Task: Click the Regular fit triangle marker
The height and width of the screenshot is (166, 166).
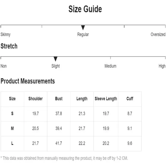Action: click(x=83, y=27)
